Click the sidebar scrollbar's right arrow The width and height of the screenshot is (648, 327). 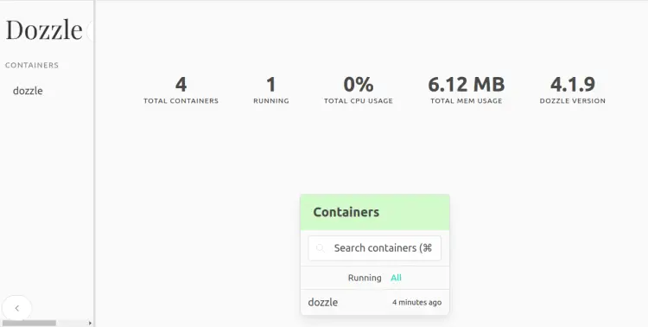point(90,323)
